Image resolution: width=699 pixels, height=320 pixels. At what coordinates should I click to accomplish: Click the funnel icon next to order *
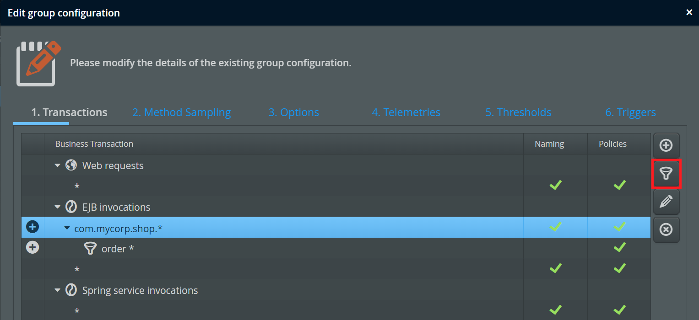point(91,249)
